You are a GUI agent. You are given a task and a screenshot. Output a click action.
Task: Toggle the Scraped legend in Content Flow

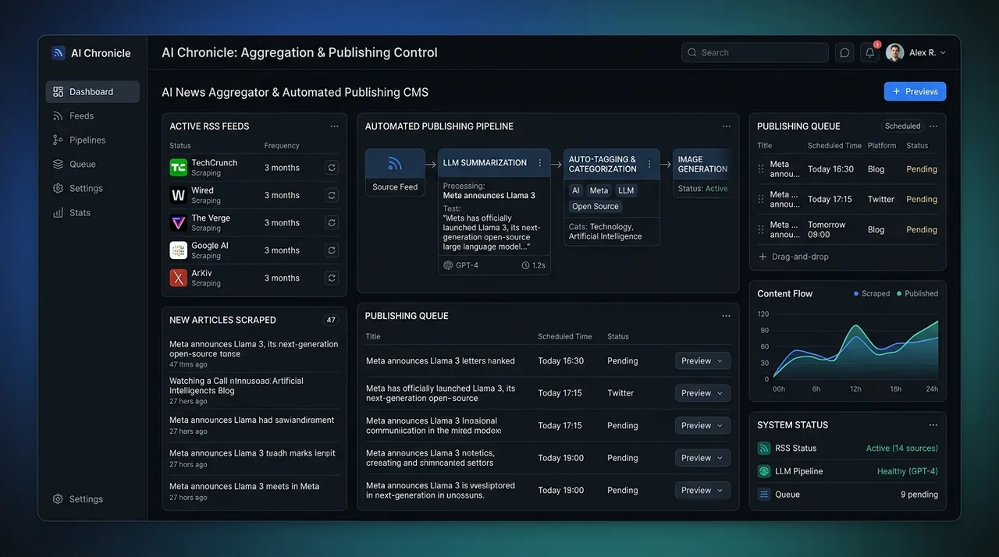[x=872, y=293]
